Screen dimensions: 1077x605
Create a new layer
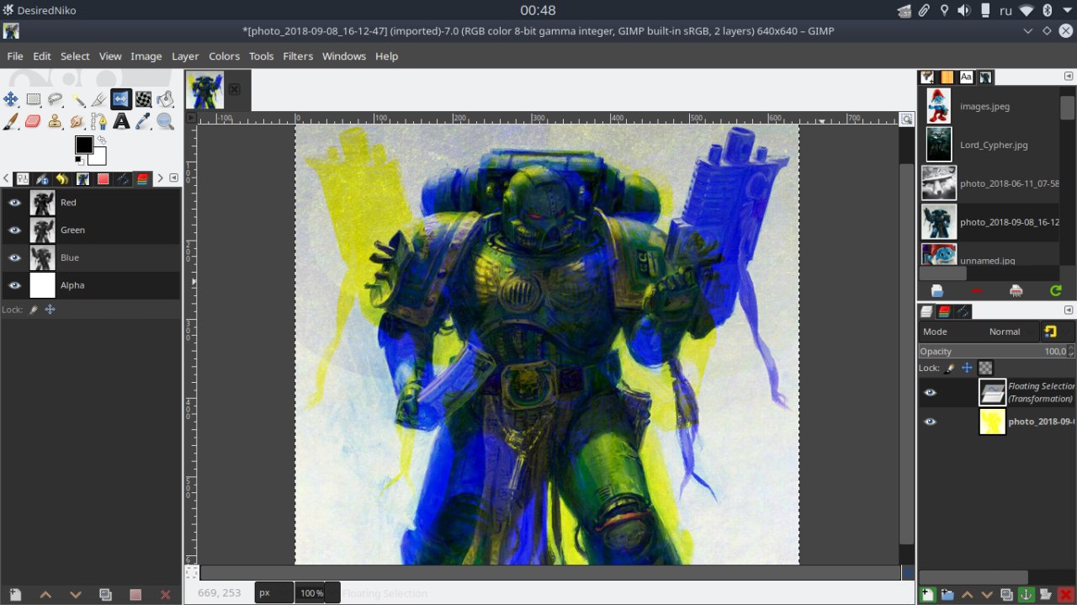[927, 595]
